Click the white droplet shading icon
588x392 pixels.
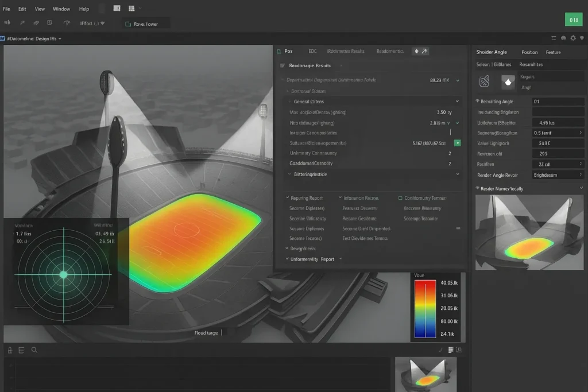(x=508, y=81)
